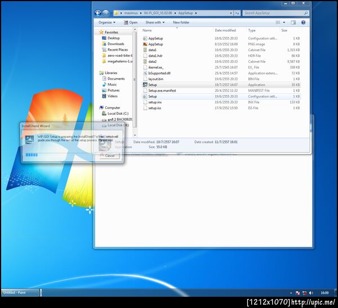The image size is (338, 308).
Task: Open the views options dropdown arrow
Action: coord(284,22)
